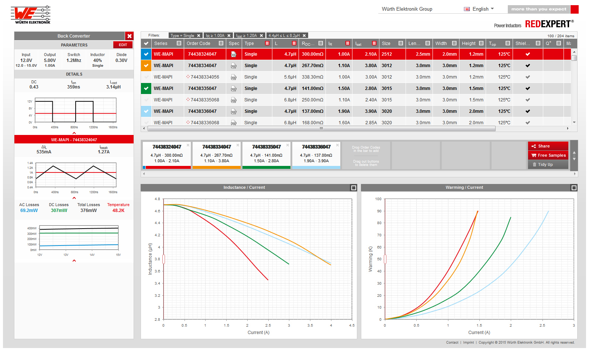Open PDF datasheet for 74438335047
This screenshot has height=351, width=589.
(x=234, y=89)
